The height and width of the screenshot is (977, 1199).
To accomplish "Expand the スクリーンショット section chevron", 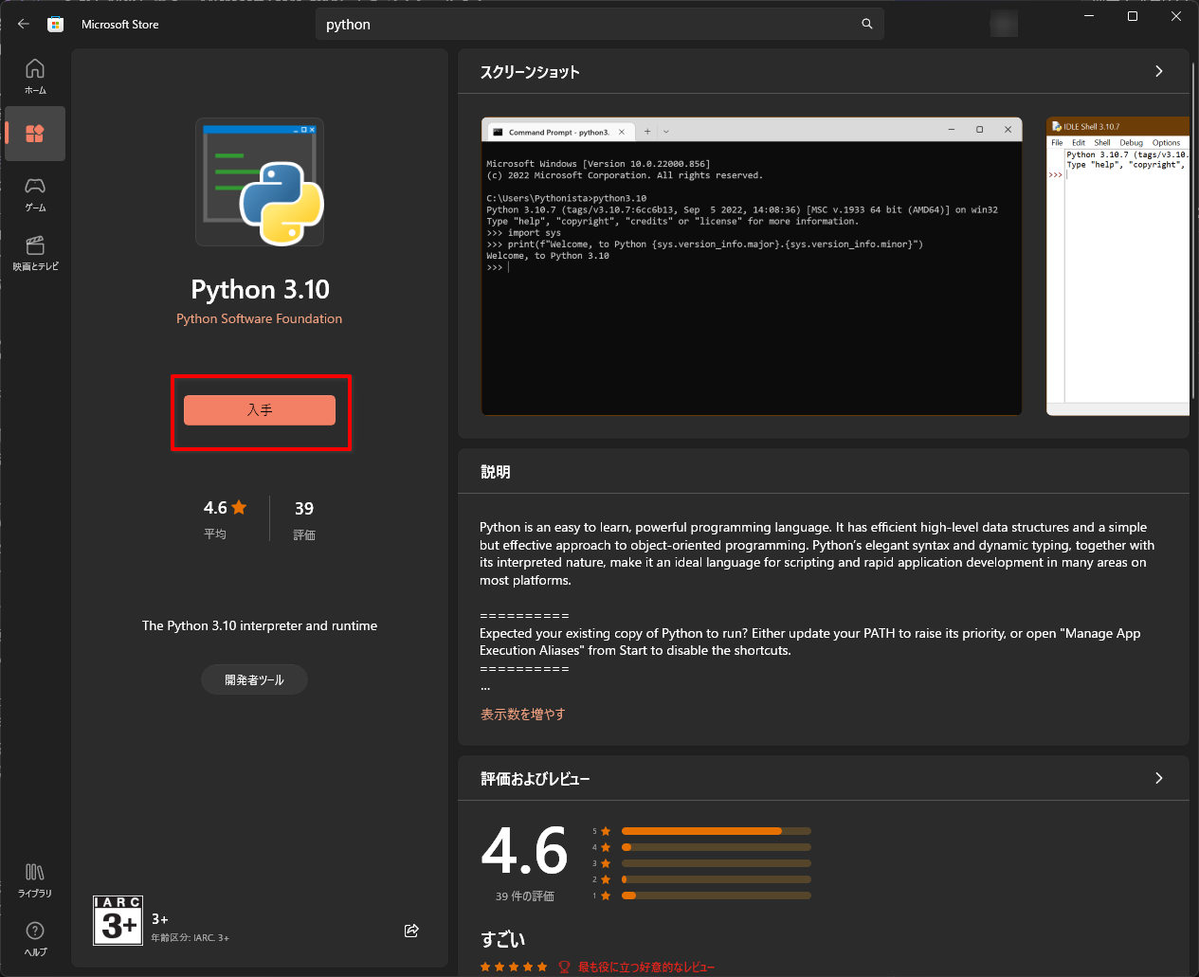I will click(x=1158, y=71).
